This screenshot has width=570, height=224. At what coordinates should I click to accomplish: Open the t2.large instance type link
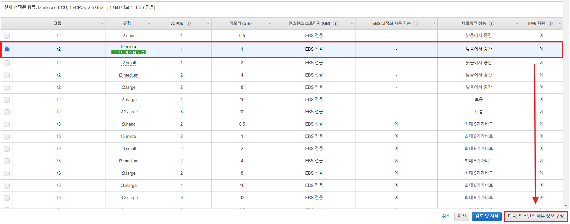pyautogui.click(x=128, y=87)
